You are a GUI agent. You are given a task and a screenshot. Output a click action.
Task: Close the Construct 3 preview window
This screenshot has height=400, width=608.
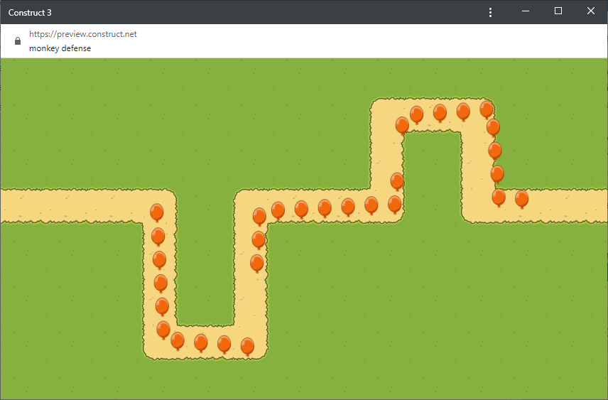tap(590, 11)
